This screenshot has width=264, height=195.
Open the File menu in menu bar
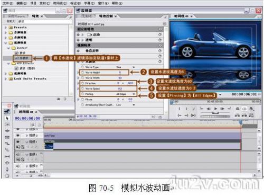coord(8,3)
